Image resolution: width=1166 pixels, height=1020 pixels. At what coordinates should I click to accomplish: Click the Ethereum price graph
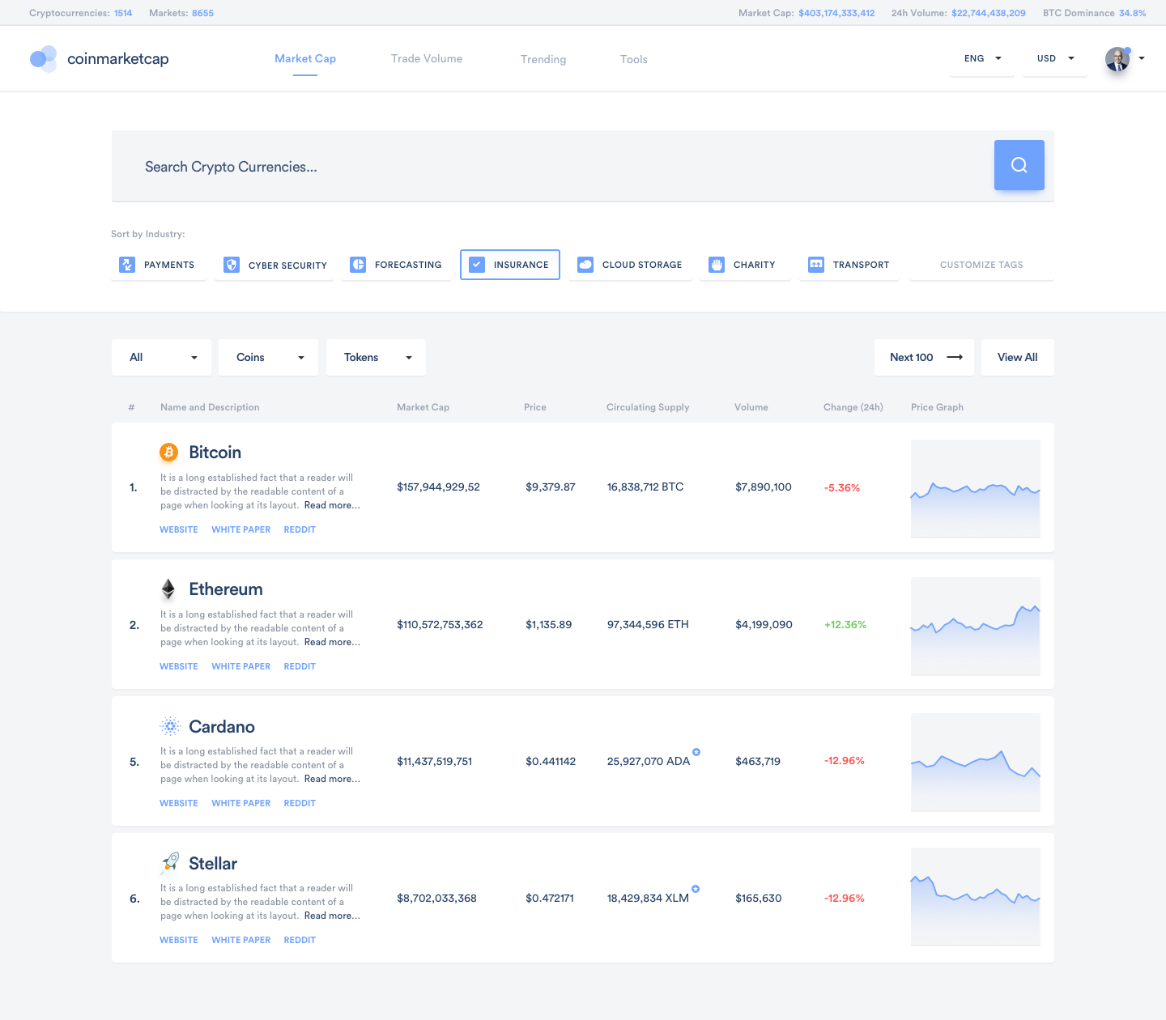point(976,626)
